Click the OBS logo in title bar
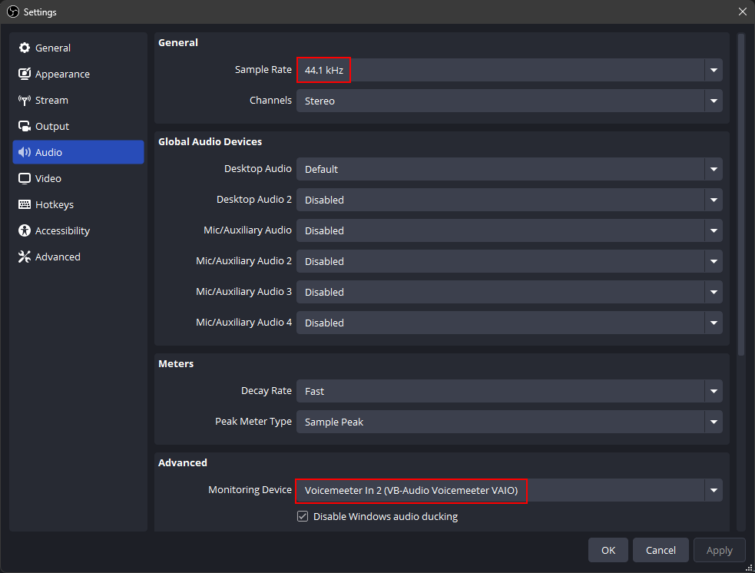 (x=13, y=12)
